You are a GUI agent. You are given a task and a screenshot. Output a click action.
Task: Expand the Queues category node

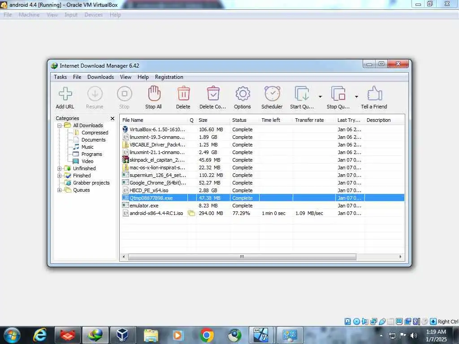pyautogui.click(x=60, y=190)
